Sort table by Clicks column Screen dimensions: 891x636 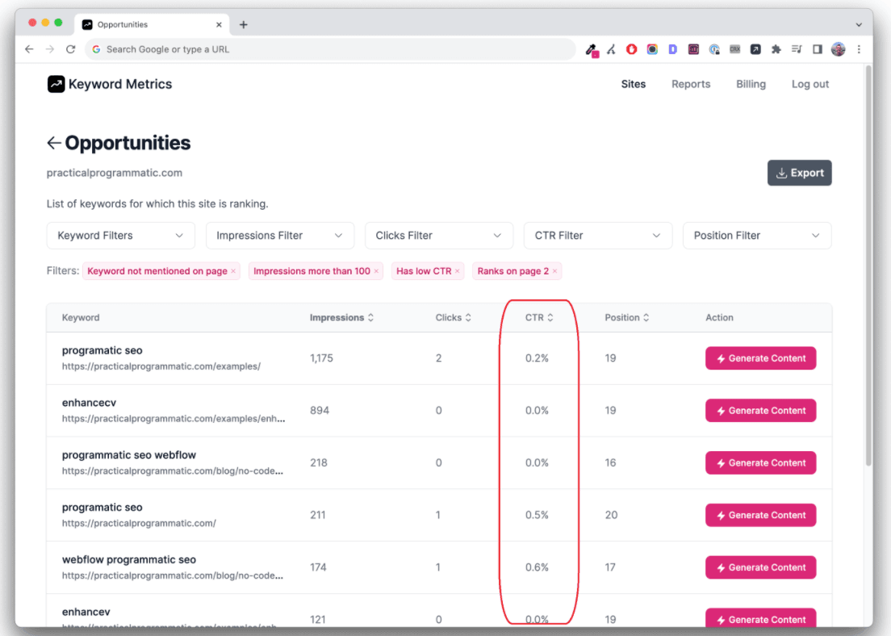click(x=453, y=318)
